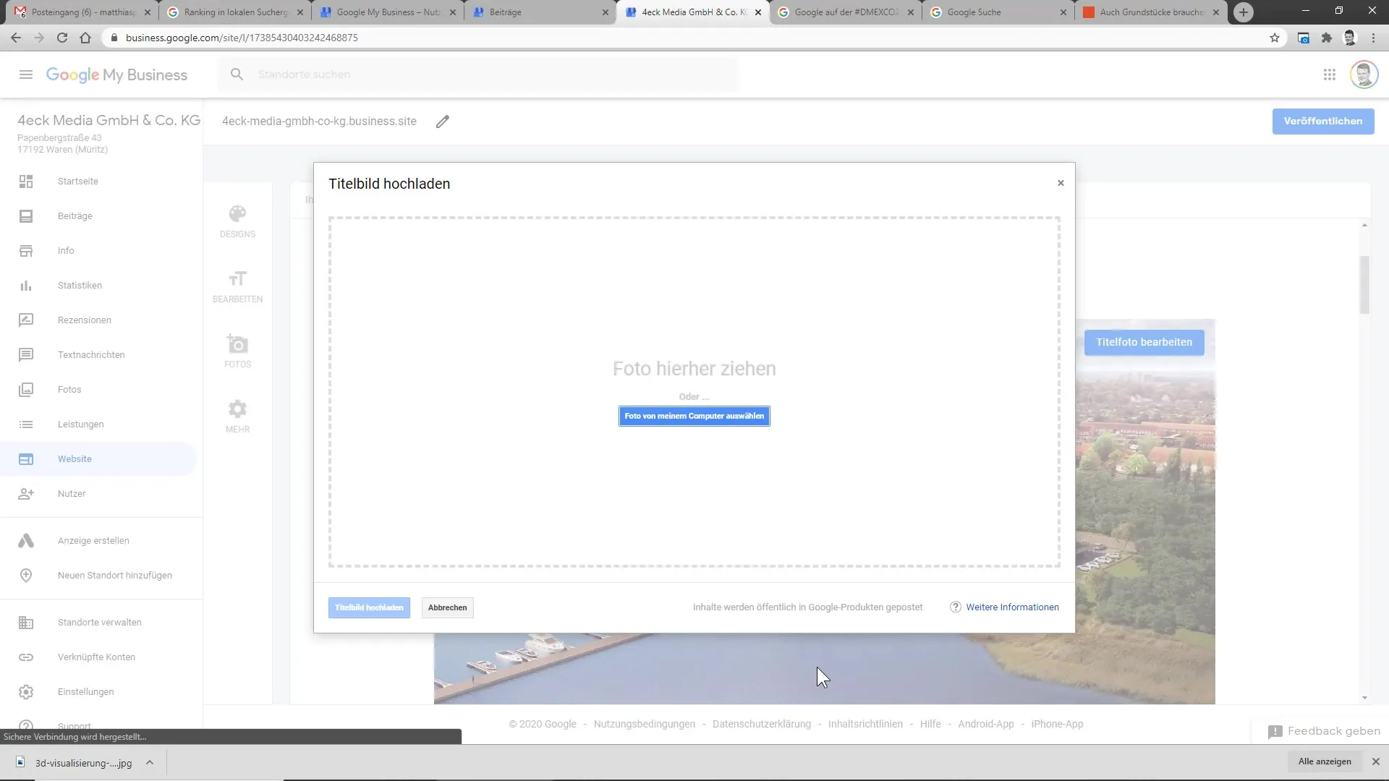Image resolution: width=1389 pixels, height=781 pixels.
Task: Click the Nutzer add-person icon
Action: [x=26, y=494]
